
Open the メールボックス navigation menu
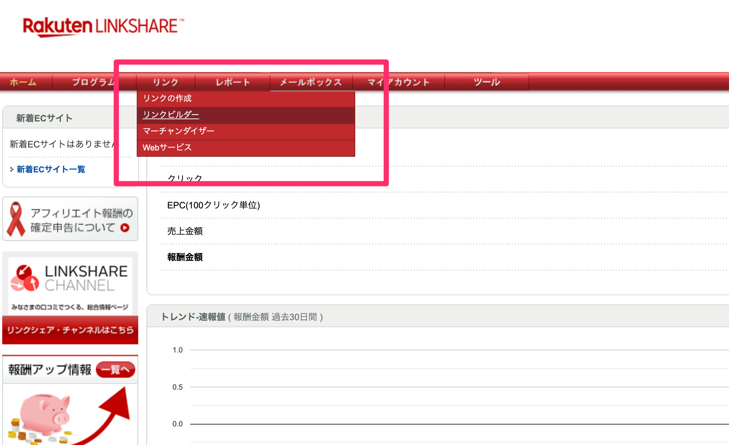point(311,82)
